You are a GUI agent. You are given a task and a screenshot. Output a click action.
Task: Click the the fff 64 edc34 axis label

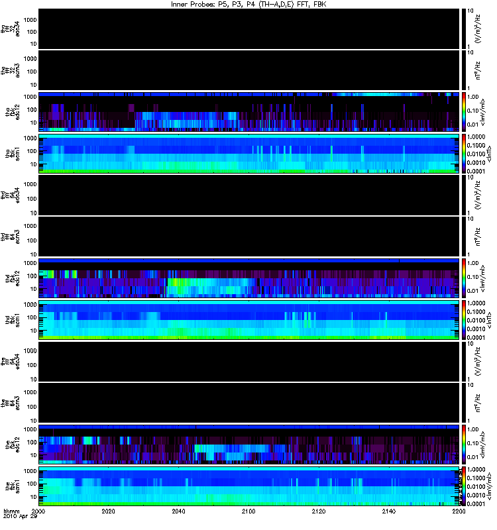tap(10, 361)
